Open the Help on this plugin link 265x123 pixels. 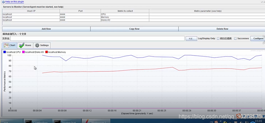(15, 2)
